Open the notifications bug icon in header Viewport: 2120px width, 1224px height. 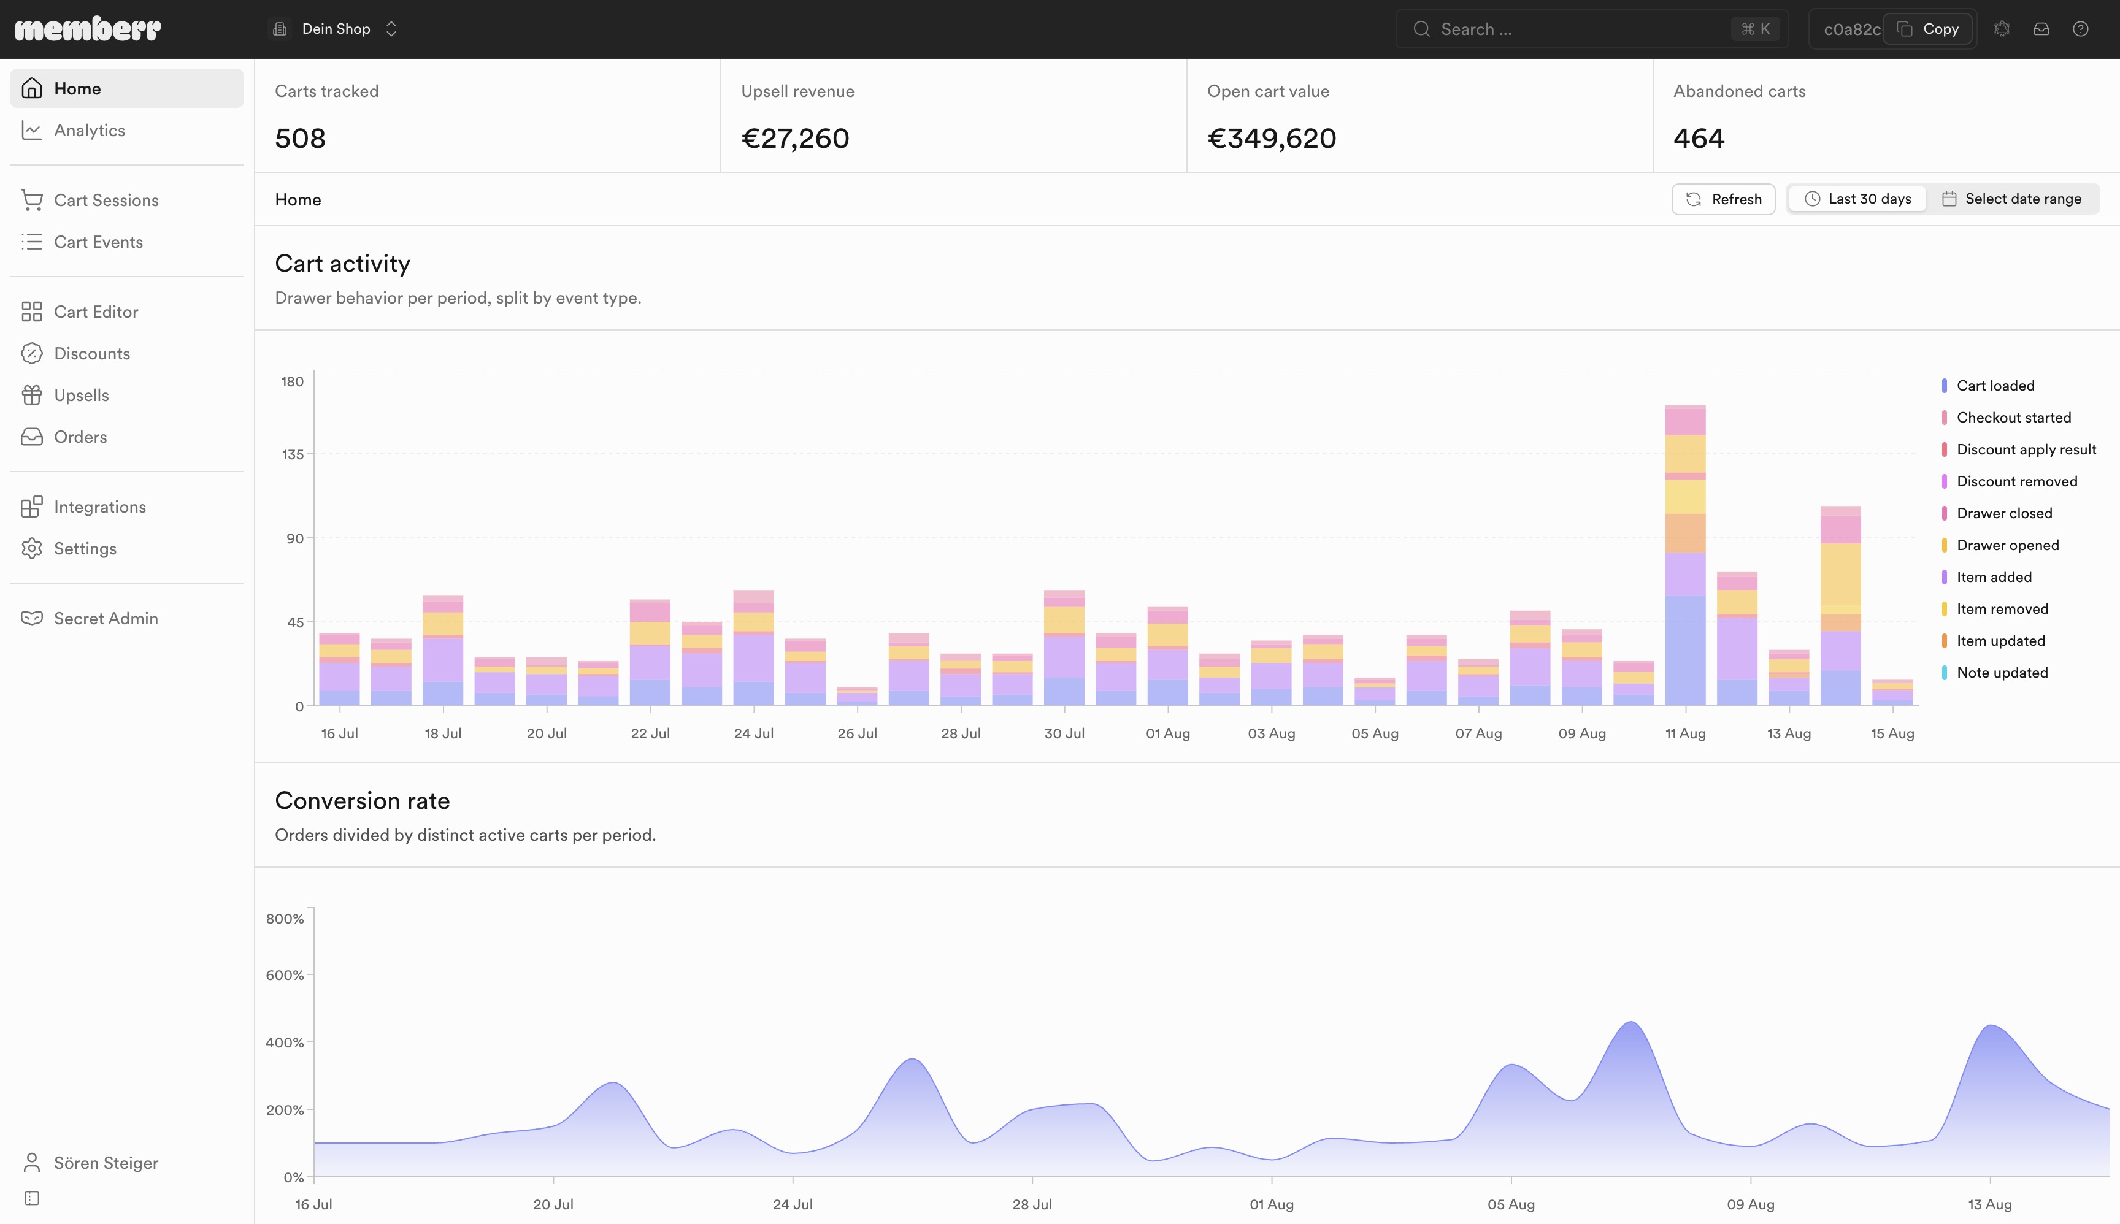click(2002, 29)
